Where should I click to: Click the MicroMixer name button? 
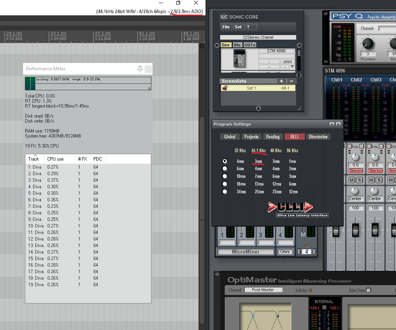(245, 252)
